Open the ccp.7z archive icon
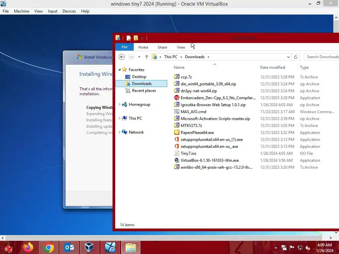Screen dimensions: 339x254 coord(177,77)
